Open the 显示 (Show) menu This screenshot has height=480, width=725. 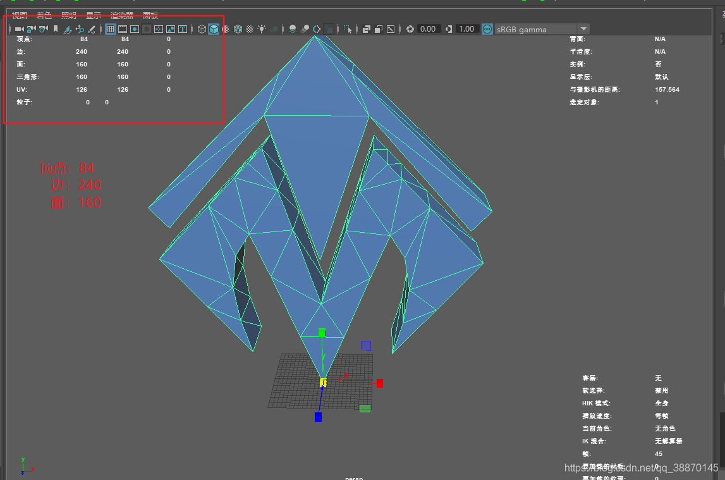(x=94, y=15)
